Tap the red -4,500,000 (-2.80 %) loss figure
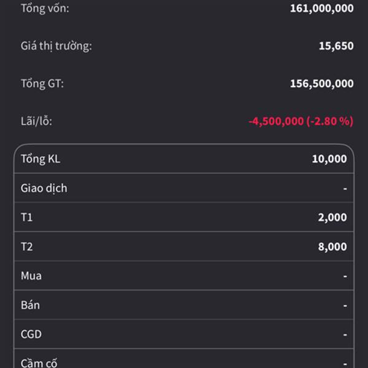 pyautogui.click(x=301, y=121)
